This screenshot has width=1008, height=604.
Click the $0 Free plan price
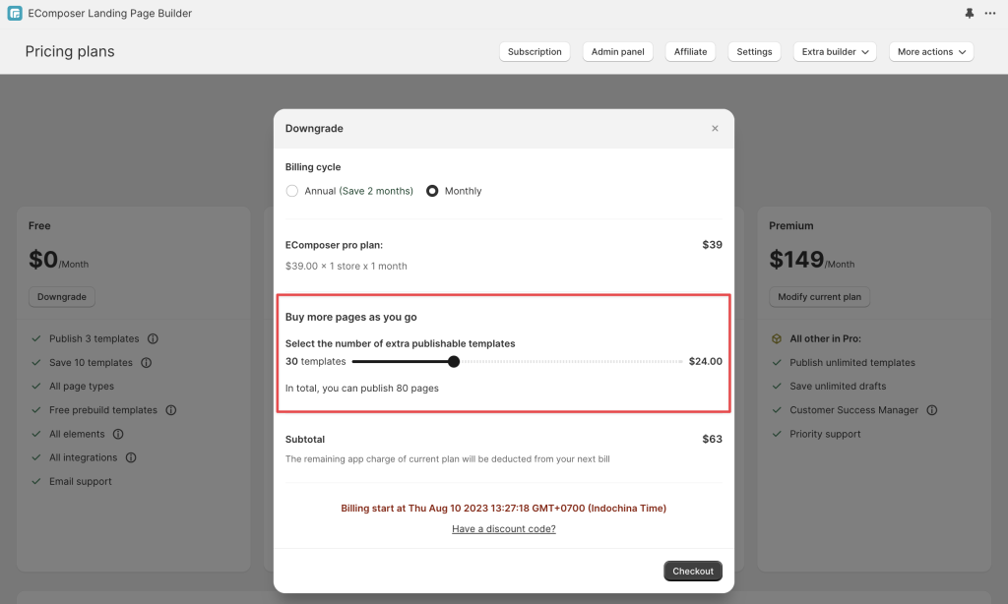pos(43,260)
